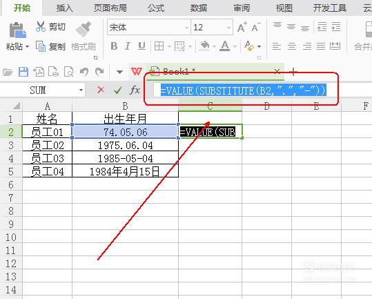Increase font size with A+ icon

(x=242, y=27)
